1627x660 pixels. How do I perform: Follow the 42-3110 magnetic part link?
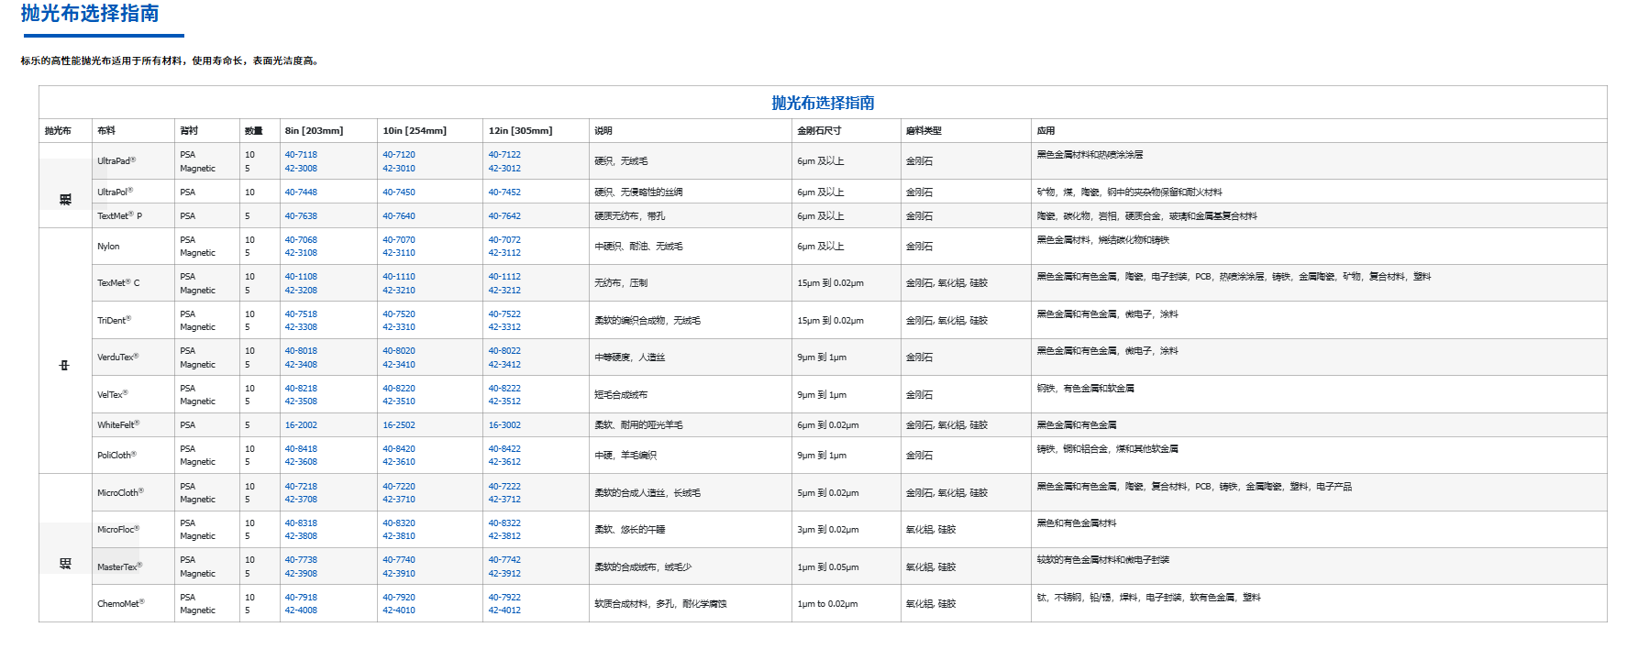(399, 253)
